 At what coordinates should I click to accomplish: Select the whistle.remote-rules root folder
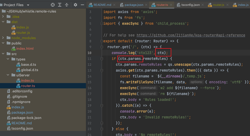coord(31,11)
